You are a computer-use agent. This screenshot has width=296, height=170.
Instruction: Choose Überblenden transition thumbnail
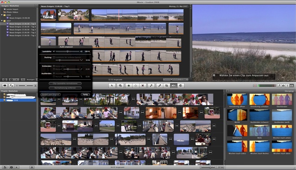coord(282,100)
